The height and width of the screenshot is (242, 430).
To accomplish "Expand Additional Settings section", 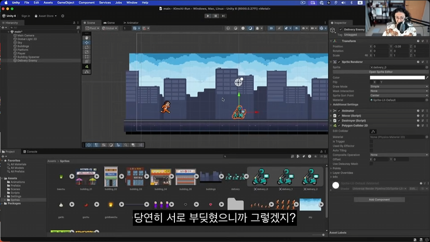I will (331, 104).
